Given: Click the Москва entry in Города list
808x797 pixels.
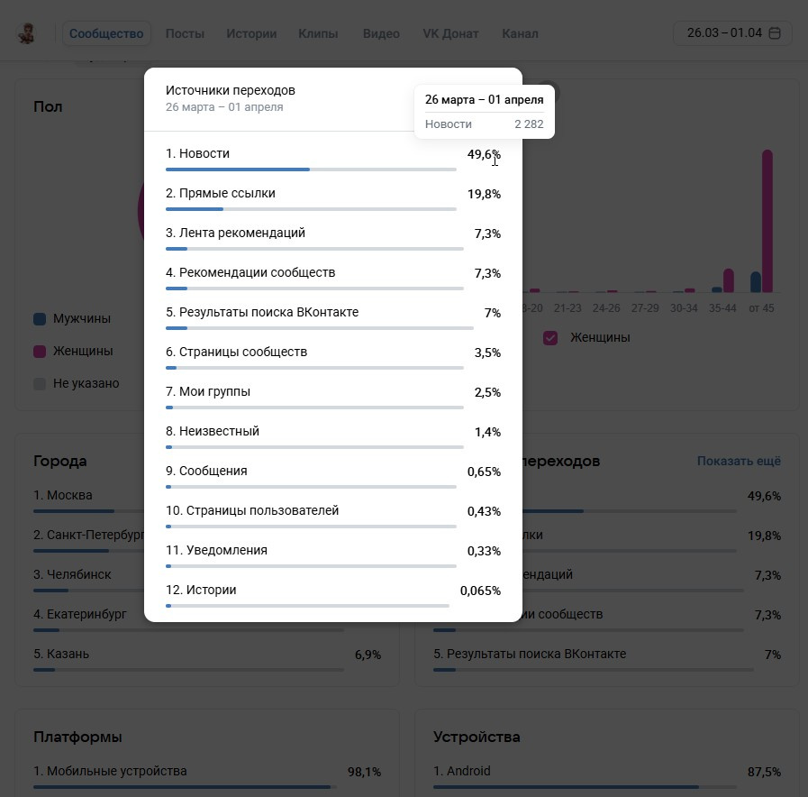Looking at the screenshot, I should pos(63,495).
